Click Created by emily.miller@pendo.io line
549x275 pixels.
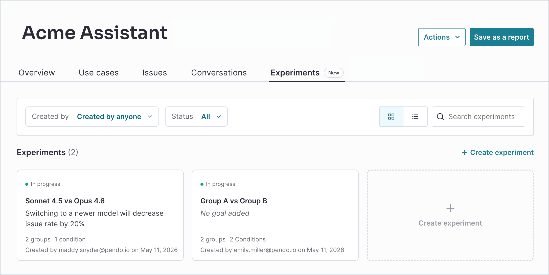(272, 250)
